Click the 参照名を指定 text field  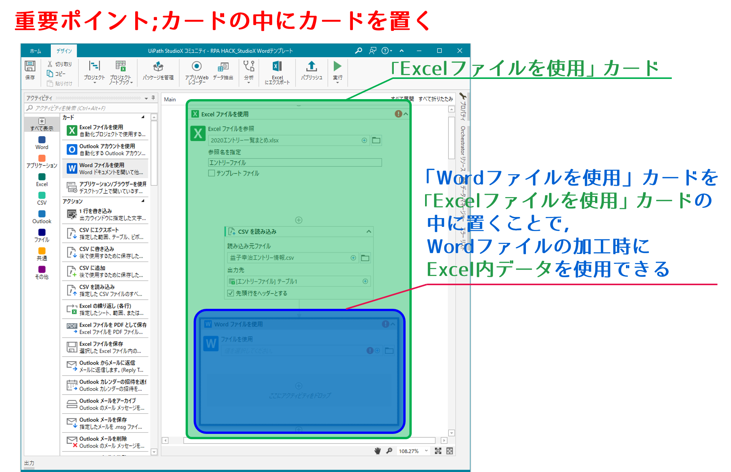295,163
